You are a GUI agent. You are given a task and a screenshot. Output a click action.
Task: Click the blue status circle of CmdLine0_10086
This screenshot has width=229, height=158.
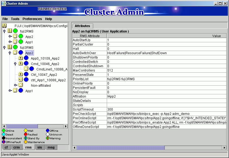32,69
